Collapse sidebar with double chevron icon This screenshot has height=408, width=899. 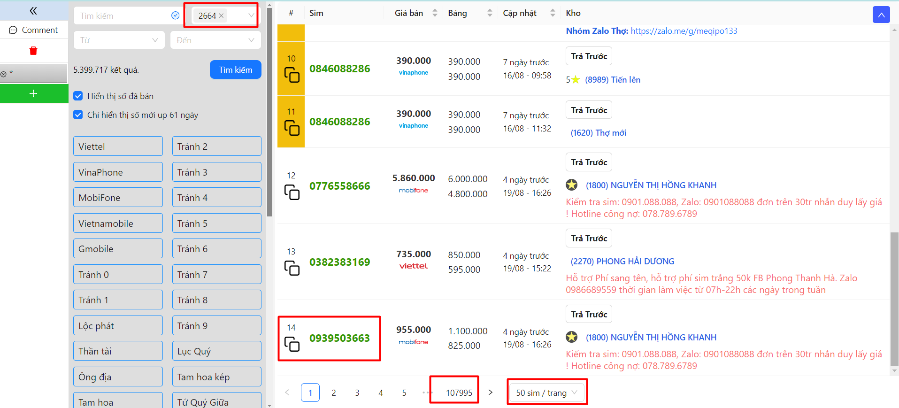pos(33,10)
